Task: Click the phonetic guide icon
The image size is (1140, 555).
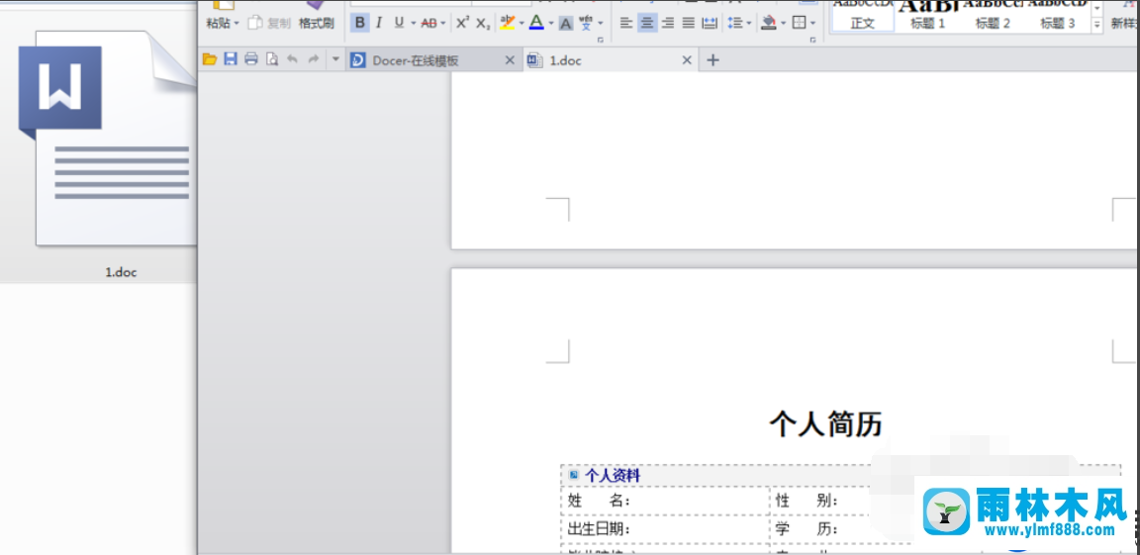Action: (x=586, y=23)
